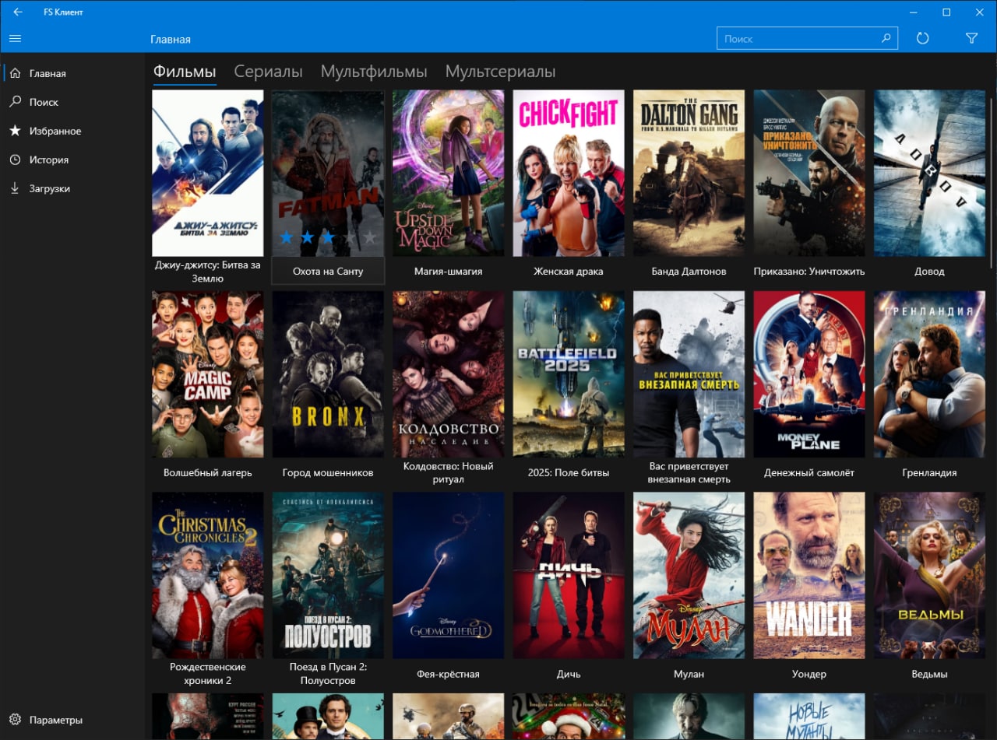Open the Money Plane poster

809,374
